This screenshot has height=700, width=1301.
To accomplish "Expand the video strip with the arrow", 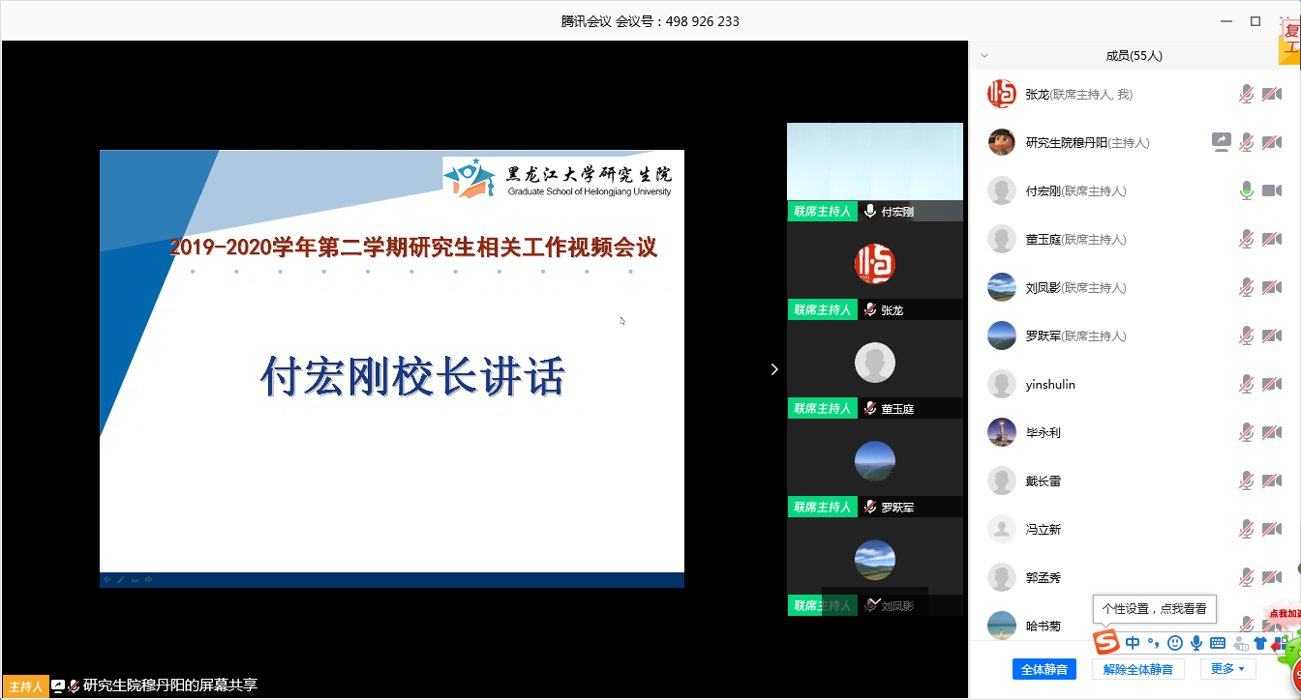I will pos(773,368).
